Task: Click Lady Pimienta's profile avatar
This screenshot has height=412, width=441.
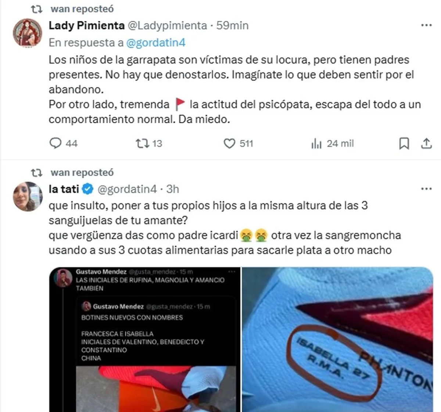Action: click(x=28, y=33)
